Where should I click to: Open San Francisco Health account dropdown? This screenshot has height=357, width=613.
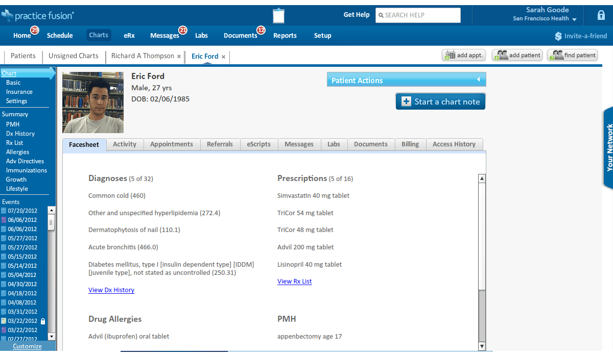tap(574, 19)
